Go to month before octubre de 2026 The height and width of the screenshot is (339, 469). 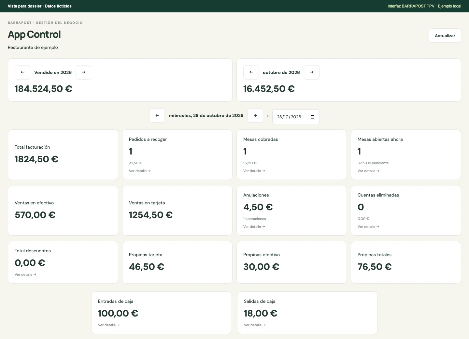tap(251, 72)
